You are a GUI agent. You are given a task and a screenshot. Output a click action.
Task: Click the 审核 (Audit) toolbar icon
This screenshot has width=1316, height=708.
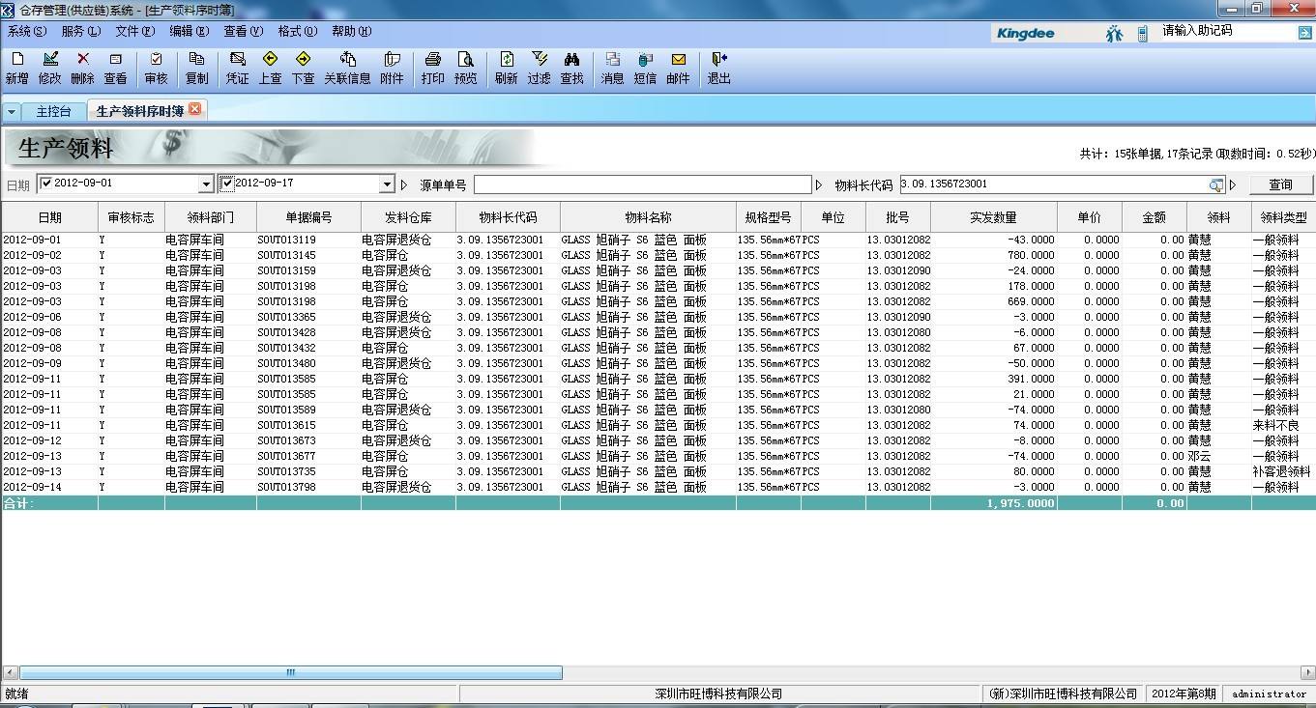pyautogui.click(x=156, y=68)
